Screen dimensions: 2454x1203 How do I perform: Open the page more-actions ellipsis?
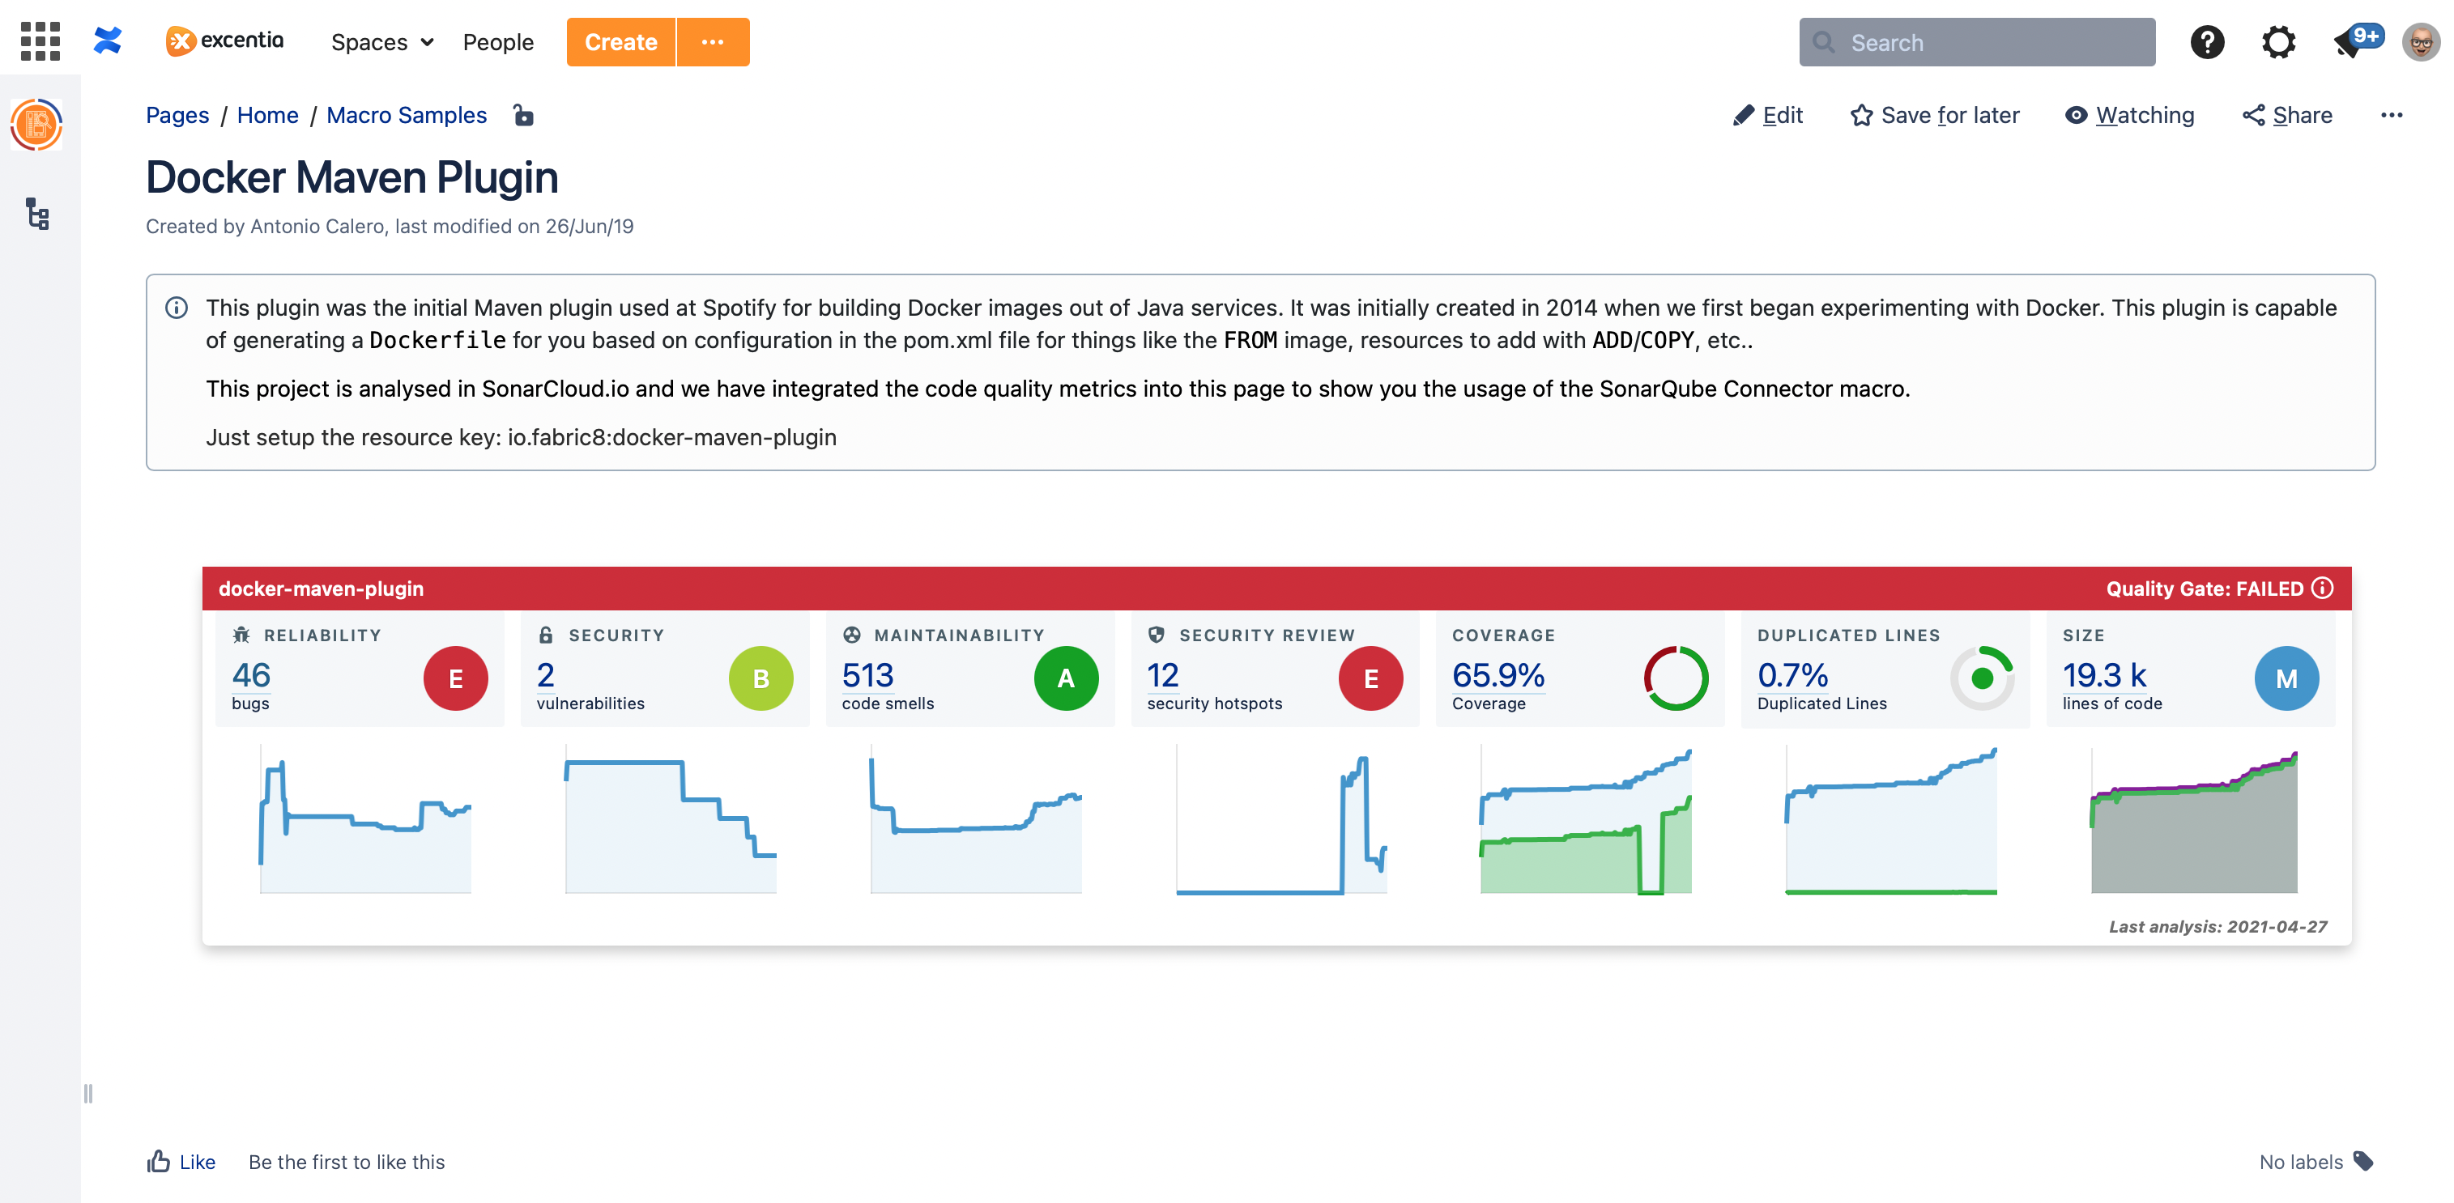click(2391, 115)
